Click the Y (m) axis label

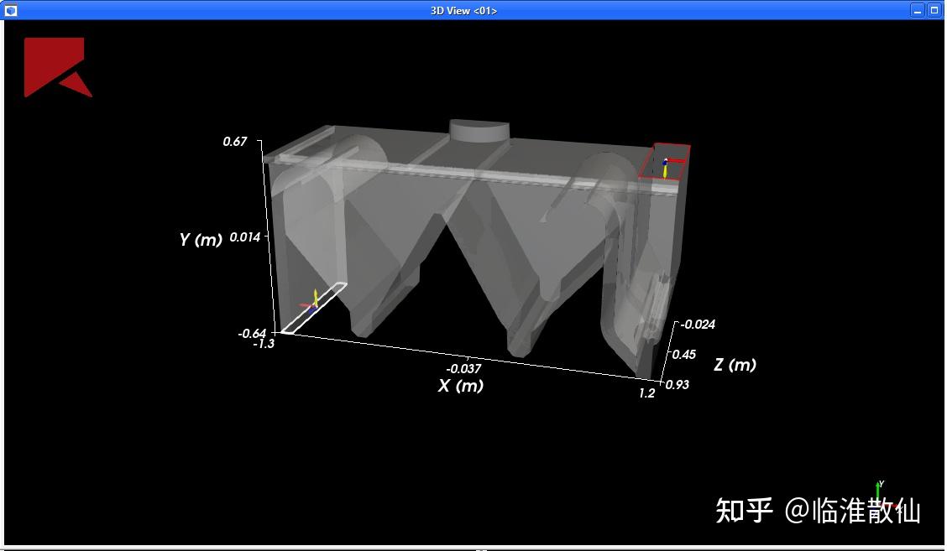201,239
